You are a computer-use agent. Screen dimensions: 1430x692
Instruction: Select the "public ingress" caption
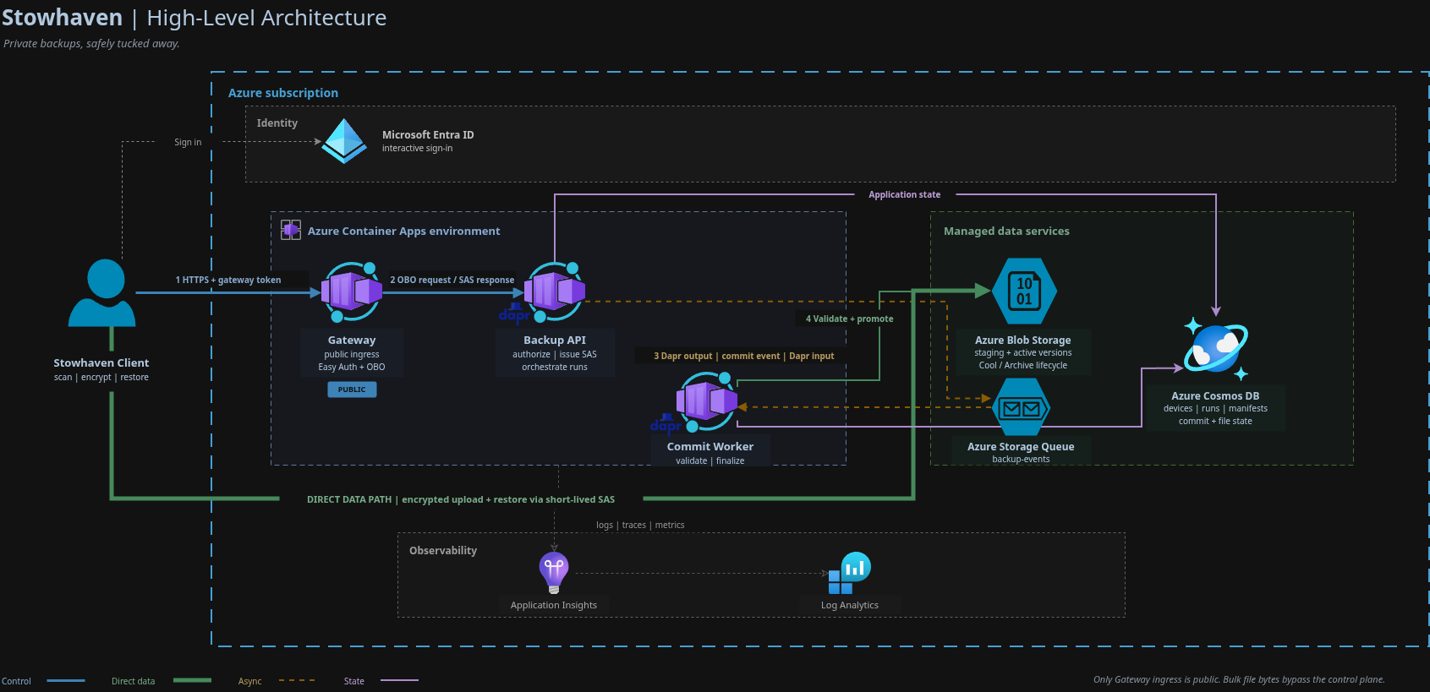(x=352, y=355)
